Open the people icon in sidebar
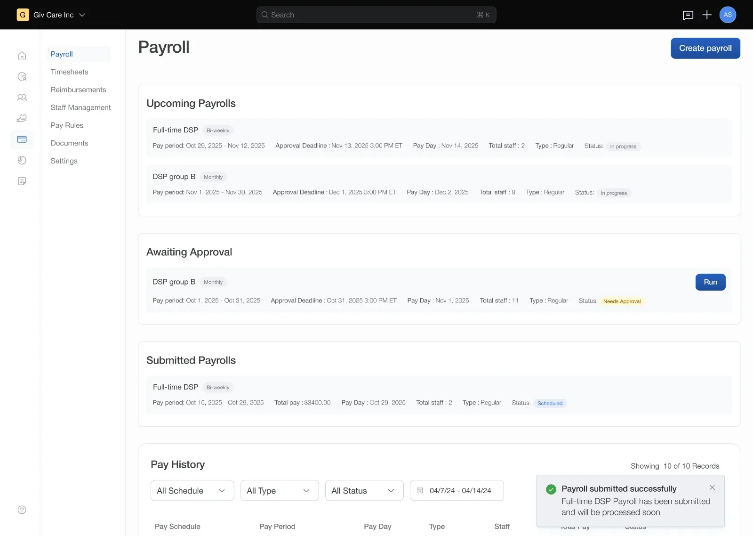This screenshot has height=536, width=753. tap(22, 97)
